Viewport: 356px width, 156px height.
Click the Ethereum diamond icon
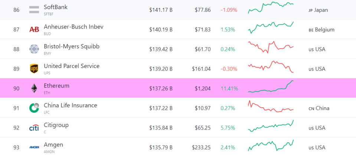pyautogui.click(x=34, y=88)
